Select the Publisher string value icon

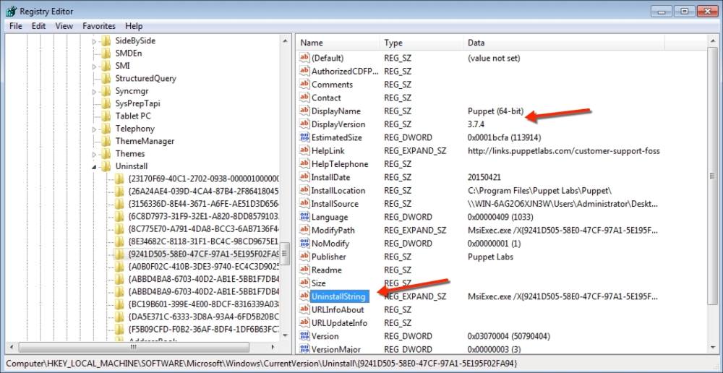click(x=304, y=257)
